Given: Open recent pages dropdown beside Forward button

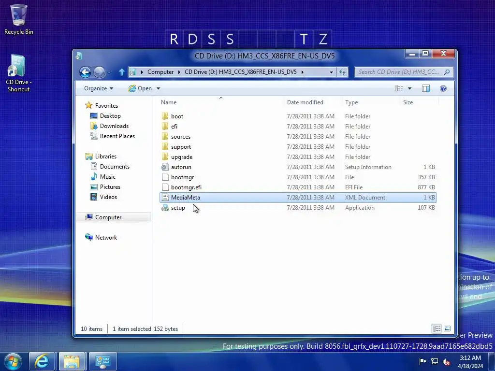Looking at the screenshot, I should 109,72.
